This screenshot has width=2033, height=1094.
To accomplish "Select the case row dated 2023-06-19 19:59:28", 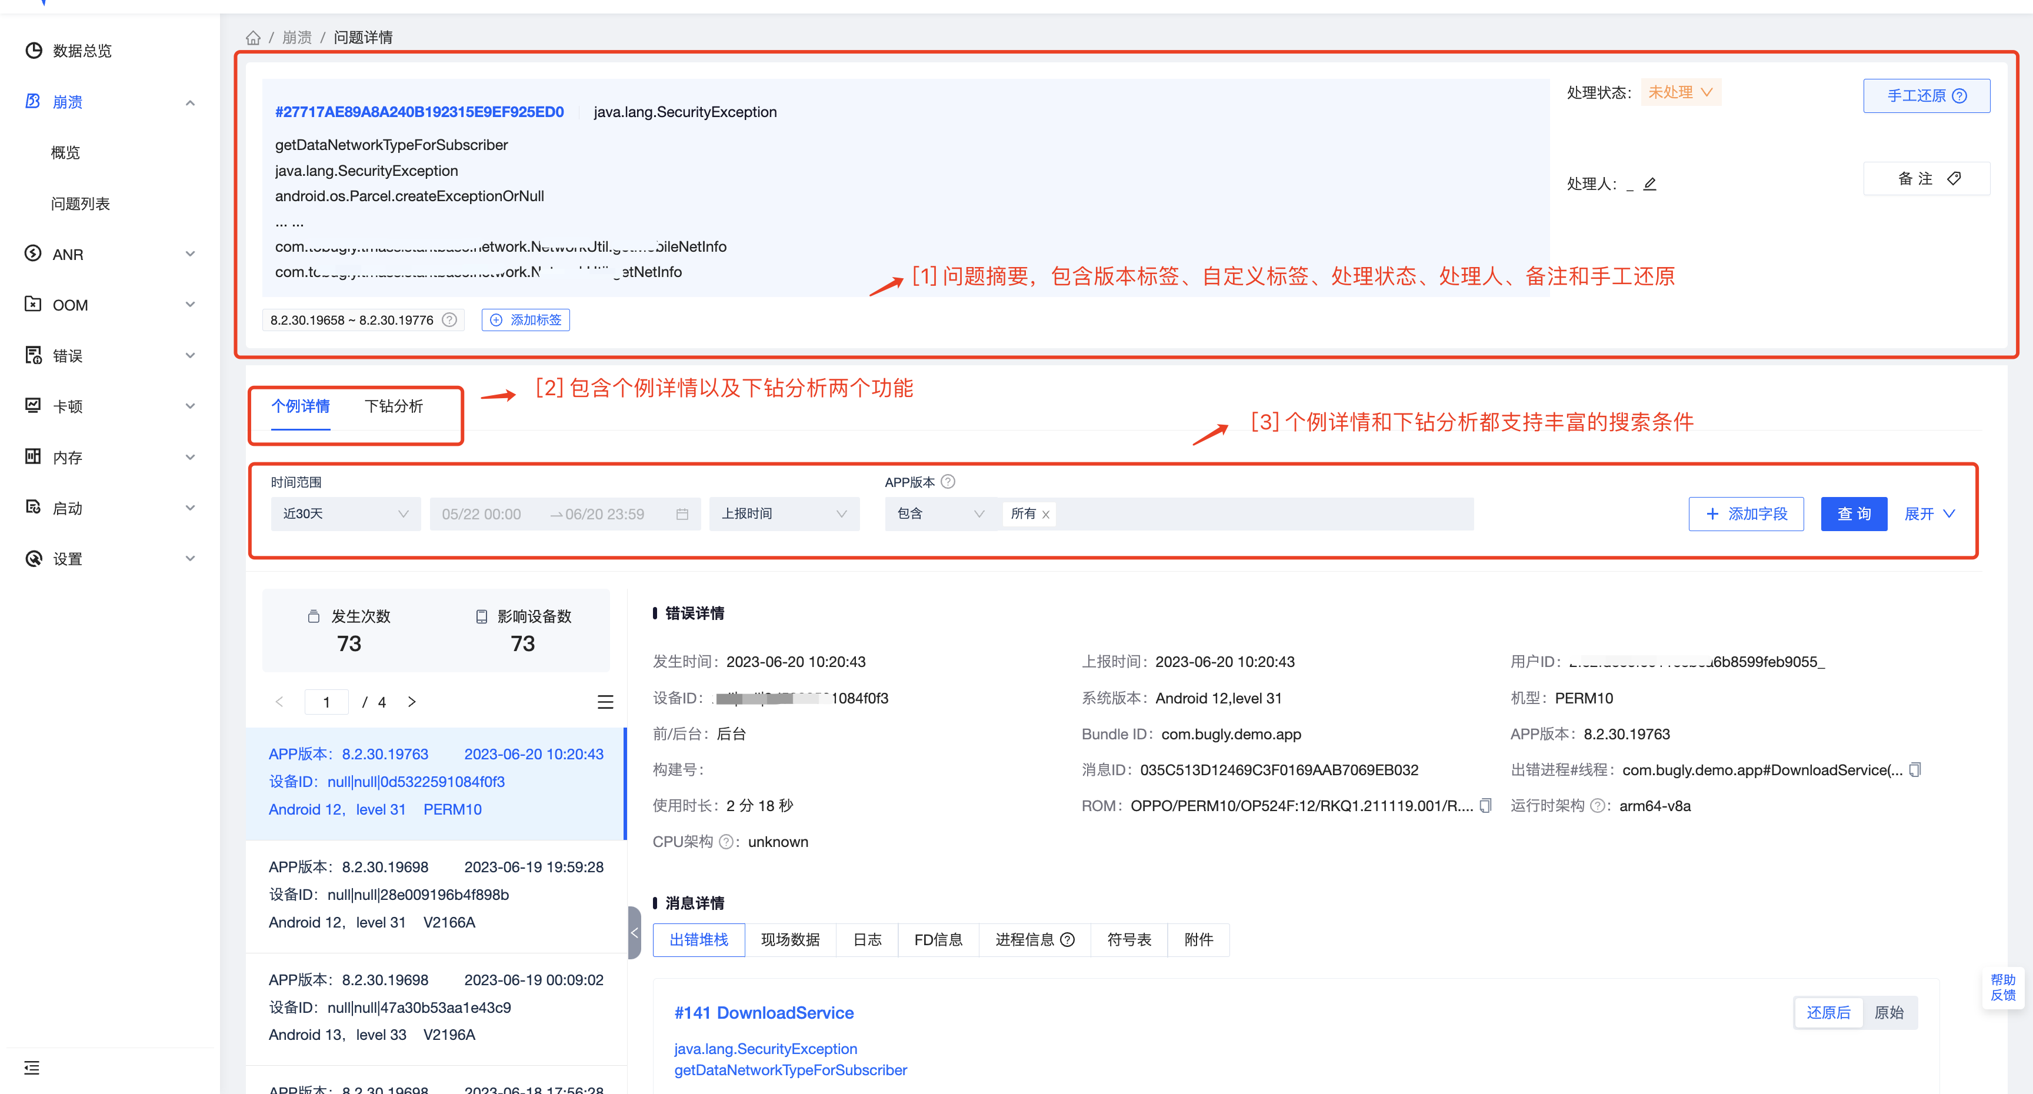I will [436, 895].
